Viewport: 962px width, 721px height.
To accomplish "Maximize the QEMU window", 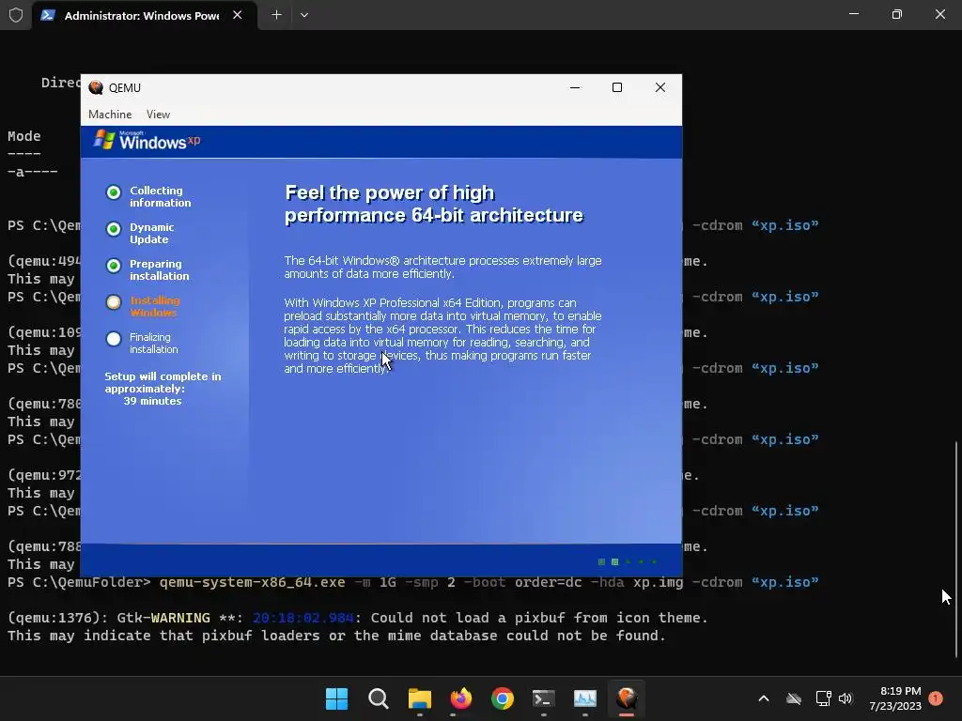I will coord(617,87).
